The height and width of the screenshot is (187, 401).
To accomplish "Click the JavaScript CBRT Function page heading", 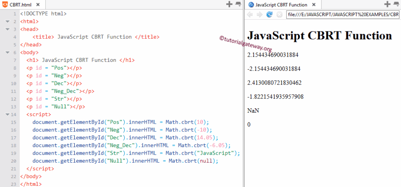I will [320, 35].
